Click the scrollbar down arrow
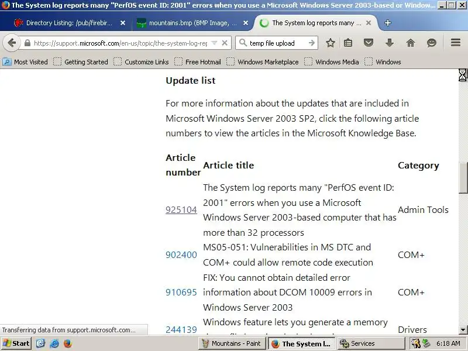This screenshot has width=468, height=351. [463, 330]
